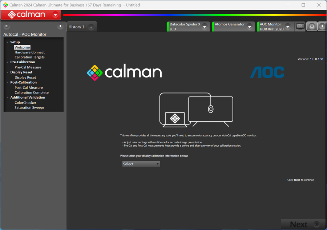
Task: Open the ColorChecker validation step
Action: coord(25,103)
